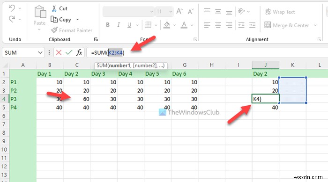
Task: Click the Undo arrow icon
Action: (12, 8)
